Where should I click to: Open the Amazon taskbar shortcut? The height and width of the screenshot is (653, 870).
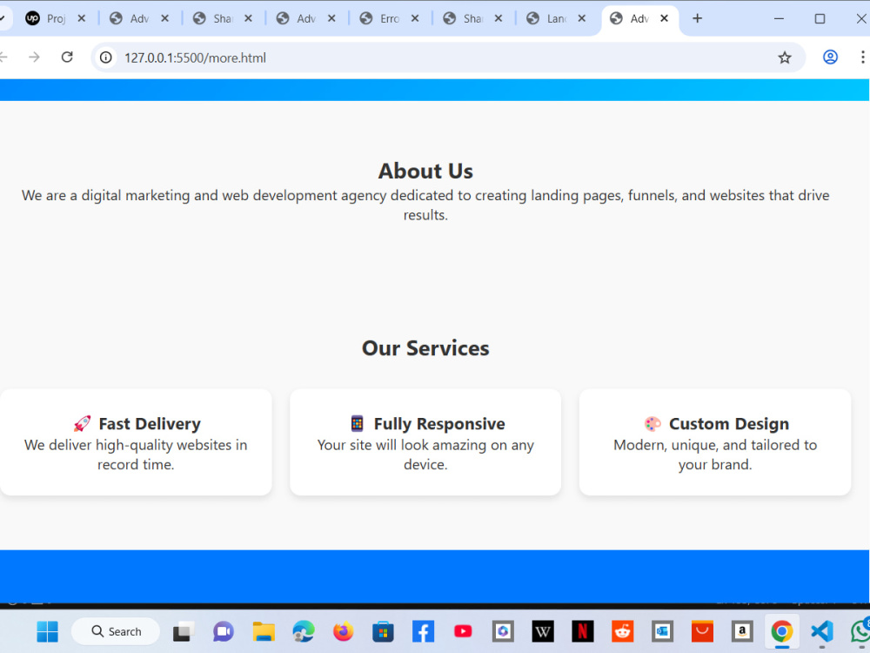click(x=742, y=631)
